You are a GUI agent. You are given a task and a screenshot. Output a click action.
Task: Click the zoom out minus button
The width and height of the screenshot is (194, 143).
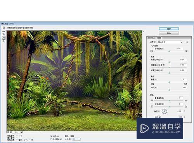pos(8,132)
